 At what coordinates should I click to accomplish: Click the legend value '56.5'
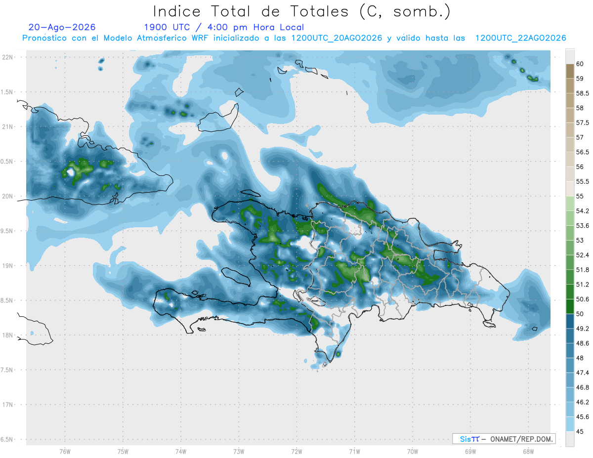582,152
